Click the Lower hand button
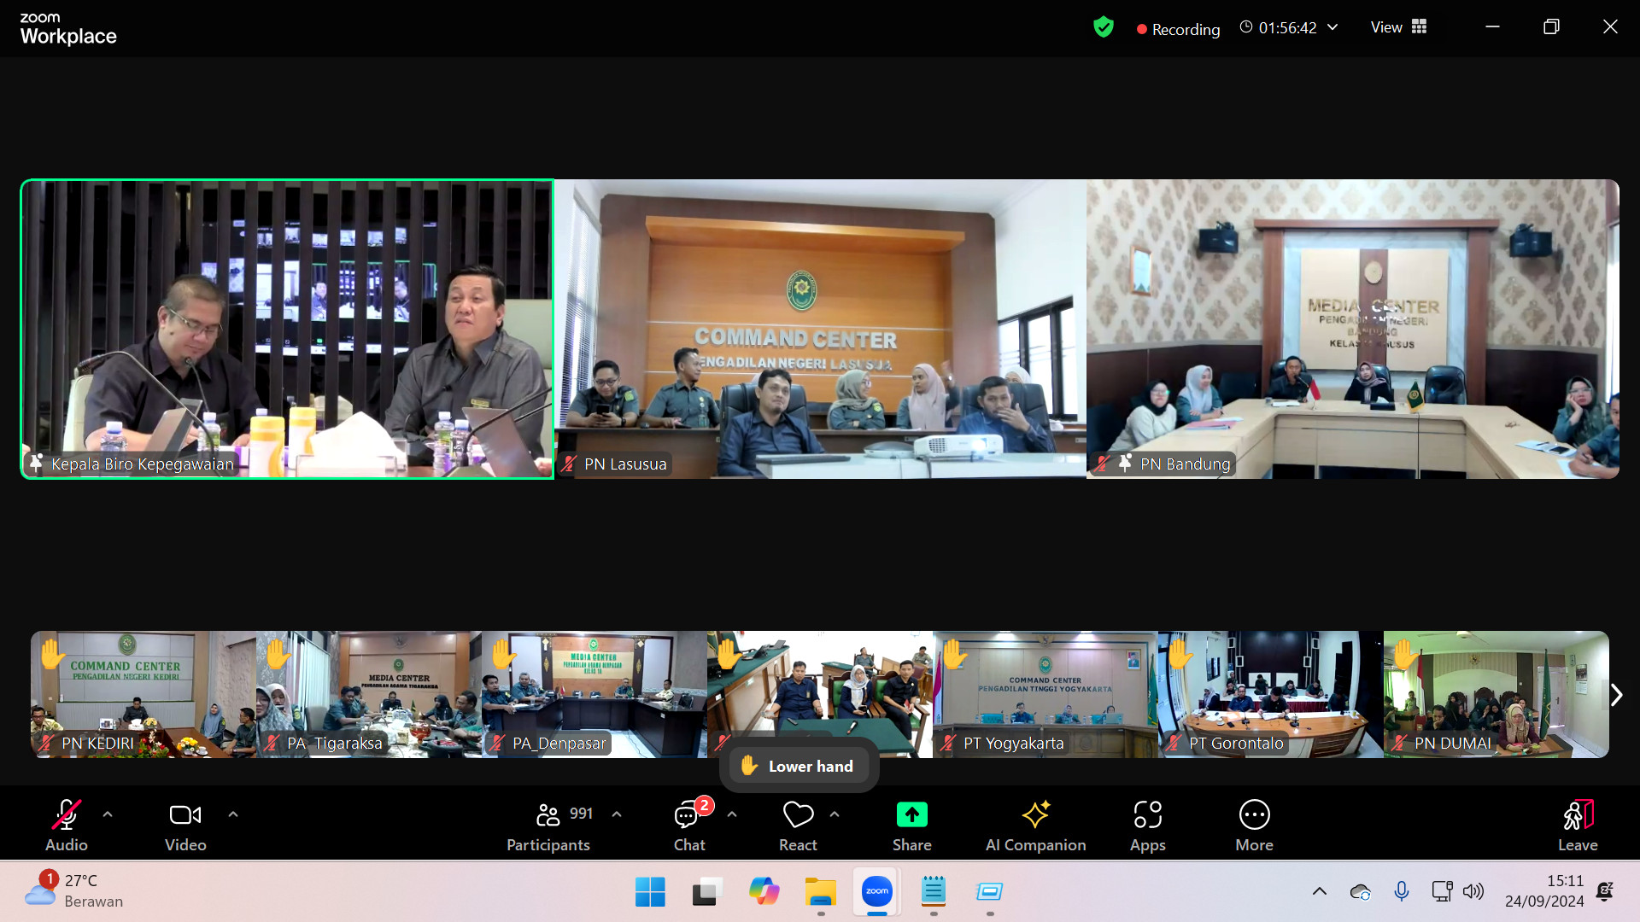Image resolution: width=1640 pixels, height=922 pixels. coord(799,766)
